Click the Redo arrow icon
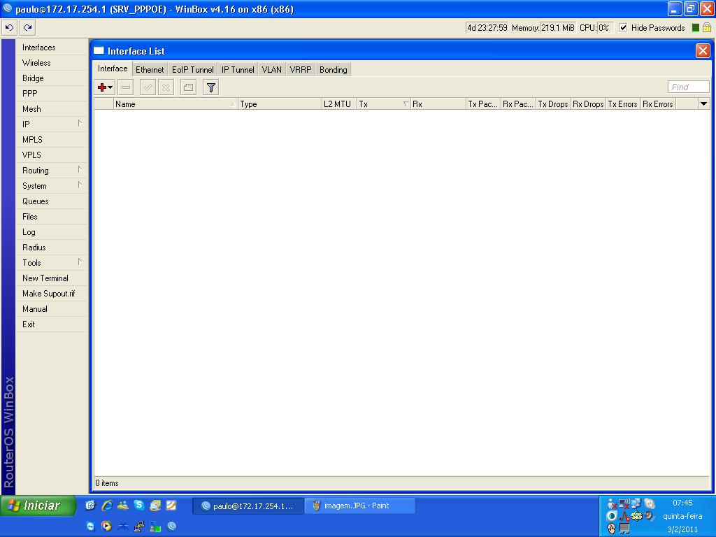 click(28, 28)
